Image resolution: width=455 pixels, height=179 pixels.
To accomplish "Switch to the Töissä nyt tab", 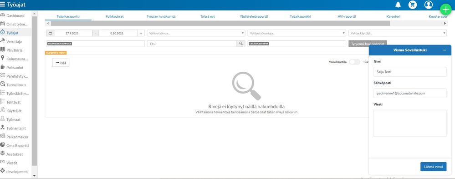I will pyautogui.click(x=208, y=16).
